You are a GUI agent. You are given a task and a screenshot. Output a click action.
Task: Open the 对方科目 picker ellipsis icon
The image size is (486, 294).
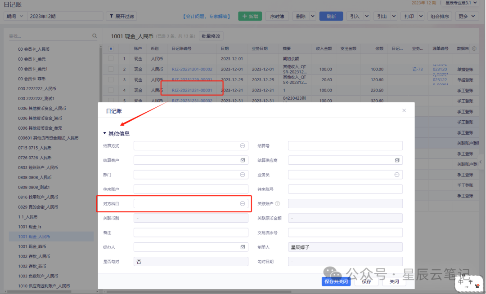[242, 204]
